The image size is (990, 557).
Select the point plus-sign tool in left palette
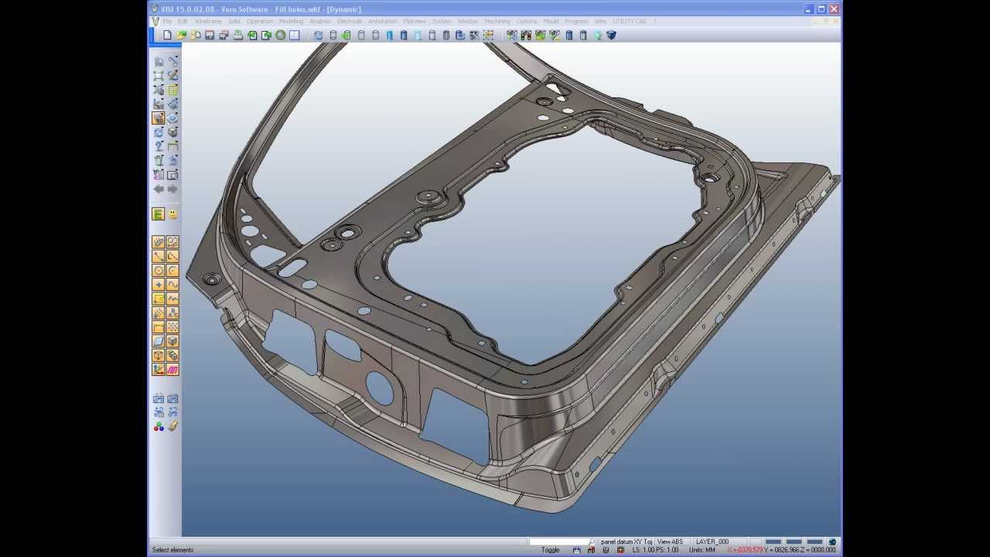click(159, 285)
